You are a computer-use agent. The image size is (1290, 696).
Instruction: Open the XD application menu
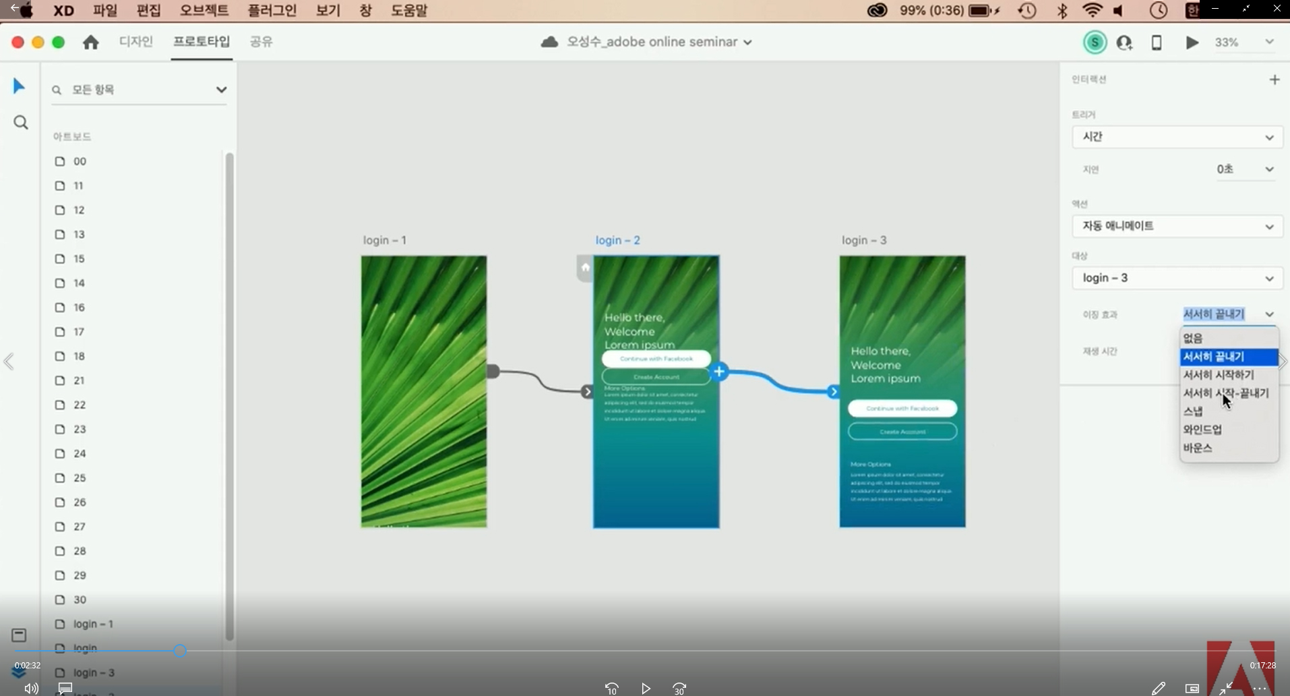[x=63, y=11]
